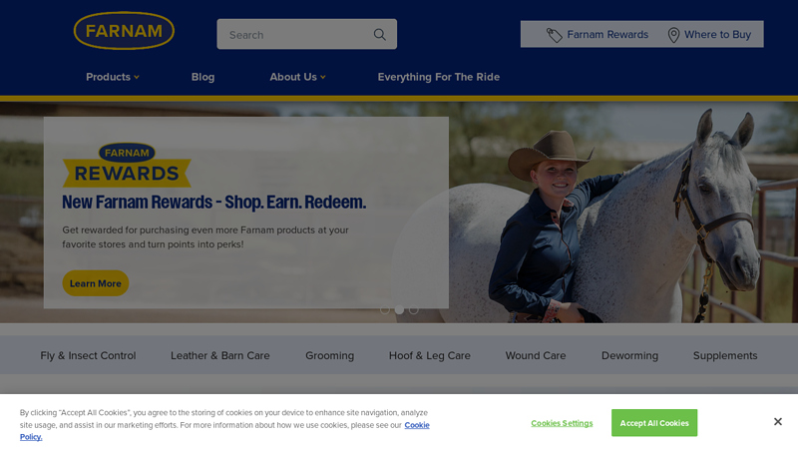Image resolution: width=798 pixels, height=449 pixels.
Task: Click the magnifying glass search icon
Action: click(380, 35)
